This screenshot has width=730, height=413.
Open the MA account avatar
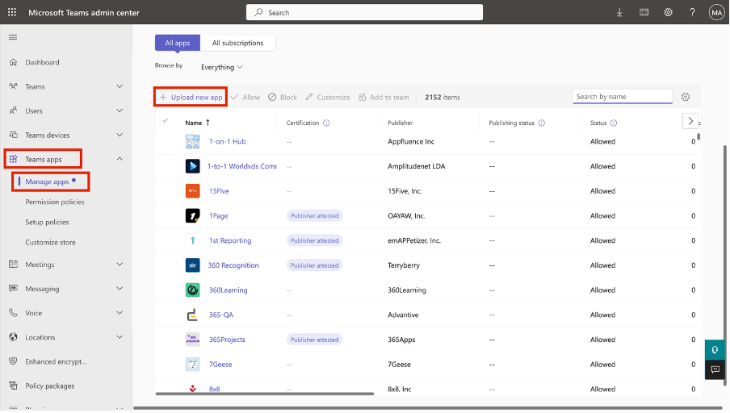pos(716,13)
